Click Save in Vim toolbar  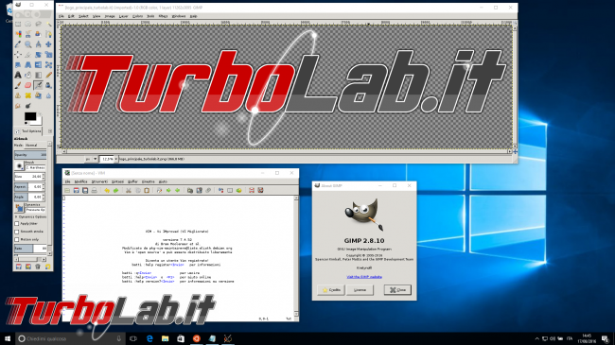tap(76, 191)
